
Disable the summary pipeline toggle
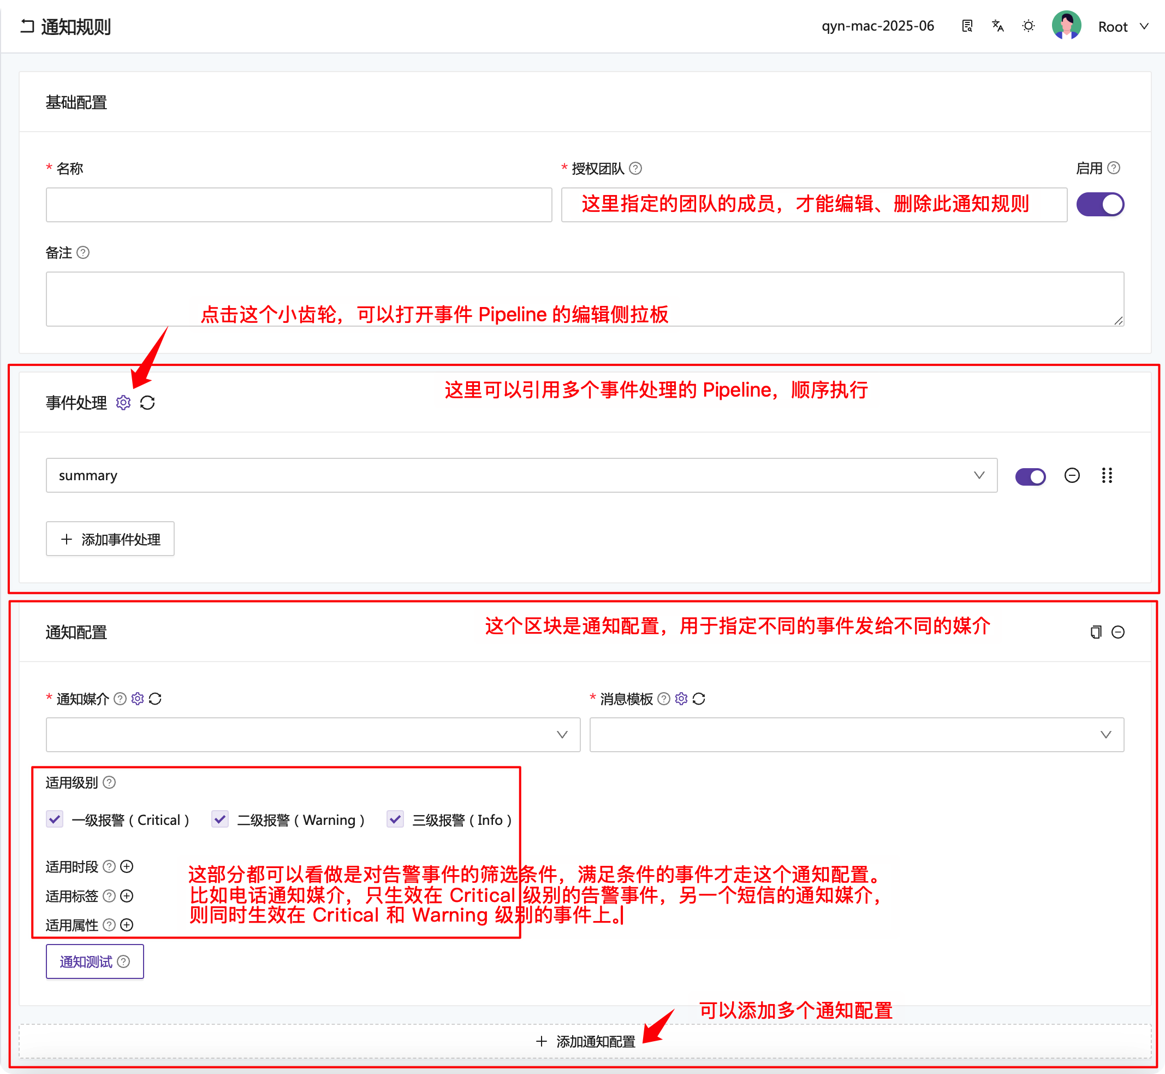1030,476
